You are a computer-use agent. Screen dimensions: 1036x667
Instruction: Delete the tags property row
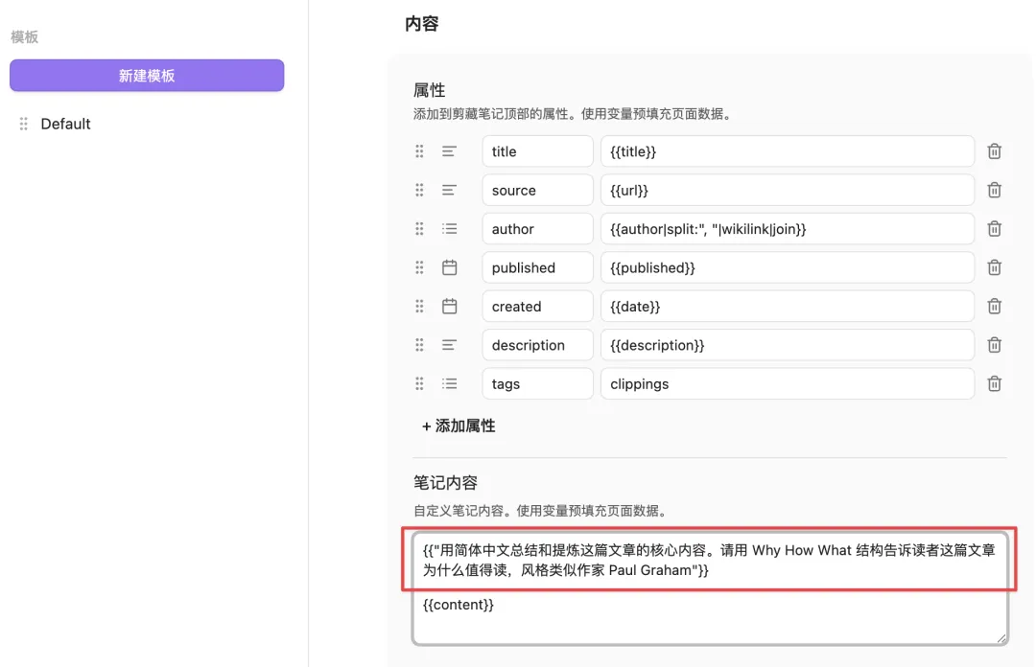tap(995, 383)
